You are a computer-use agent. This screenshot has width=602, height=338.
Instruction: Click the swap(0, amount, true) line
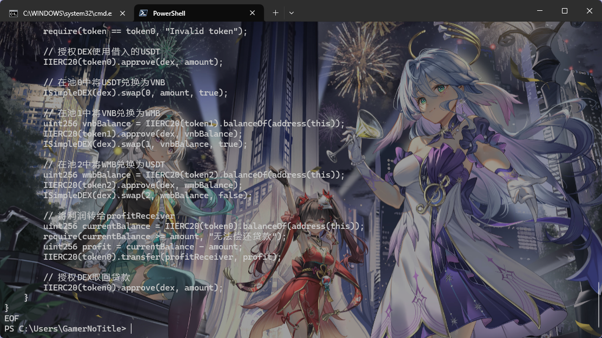(x=135, y=93)
